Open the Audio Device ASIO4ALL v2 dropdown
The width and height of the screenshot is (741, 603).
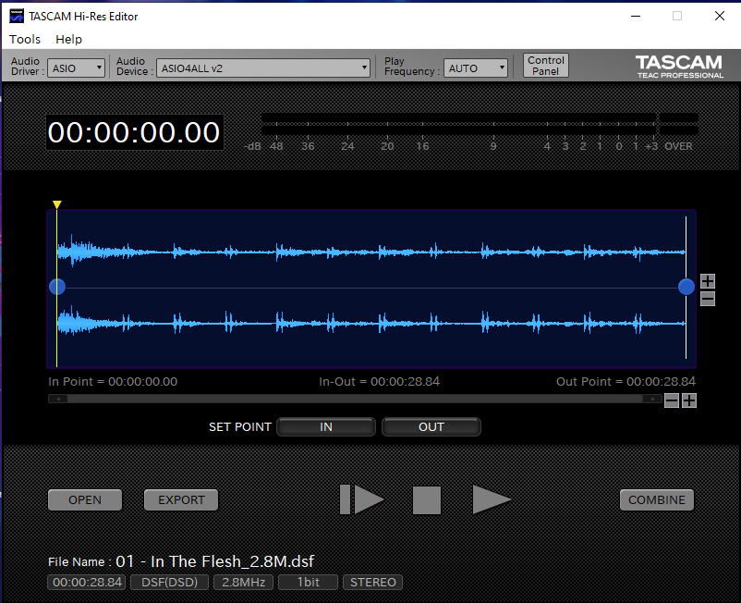[x=263, y=68]
